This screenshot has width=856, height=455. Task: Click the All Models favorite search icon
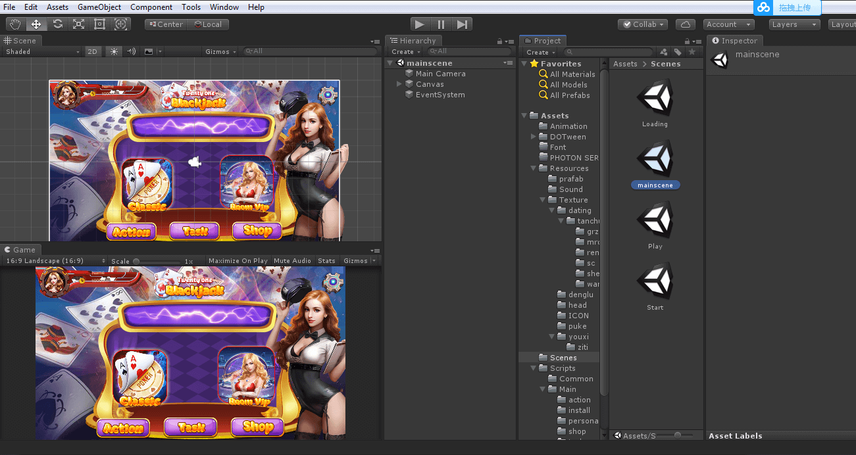543,85
